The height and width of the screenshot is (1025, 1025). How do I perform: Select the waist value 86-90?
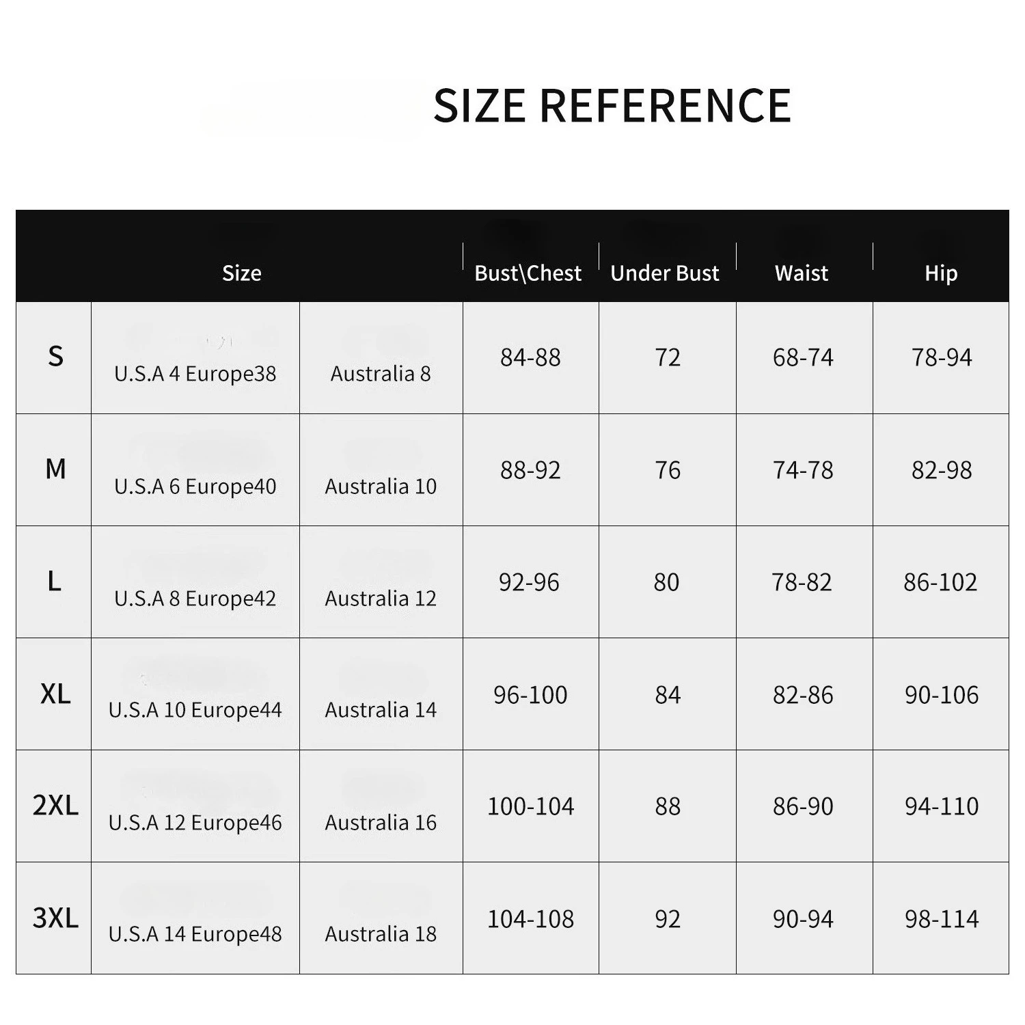803,807
